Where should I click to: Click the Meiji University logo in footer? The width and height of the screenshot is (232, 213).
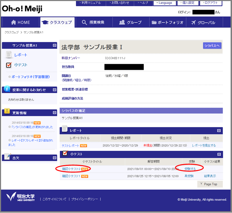[x=20, y=197]
